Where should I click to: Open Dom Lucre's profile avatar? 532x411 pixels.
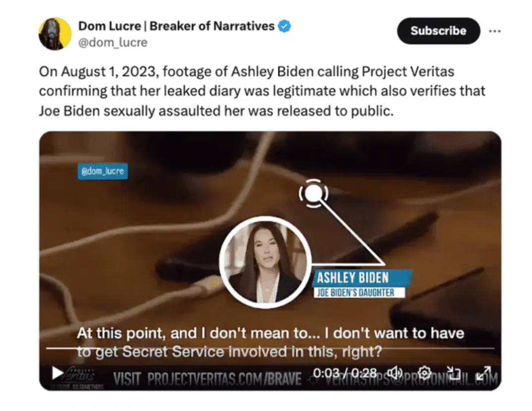pyautogui.click(x=55, y=34)
